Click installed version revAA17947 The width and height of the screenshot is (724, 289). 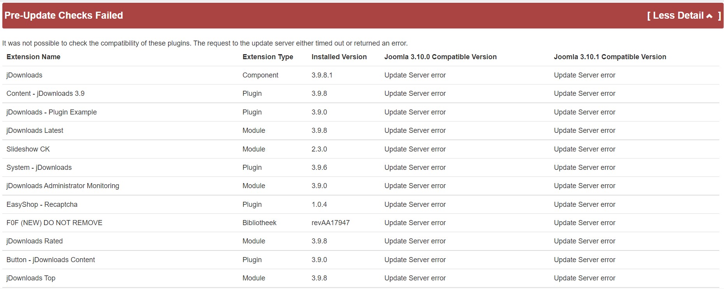[331, 223]
